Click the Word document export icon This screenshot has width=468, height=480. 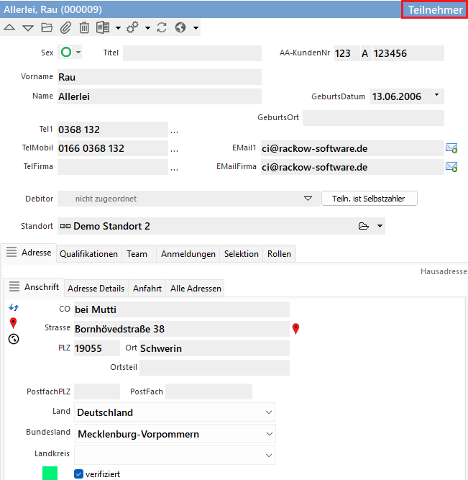102,28
